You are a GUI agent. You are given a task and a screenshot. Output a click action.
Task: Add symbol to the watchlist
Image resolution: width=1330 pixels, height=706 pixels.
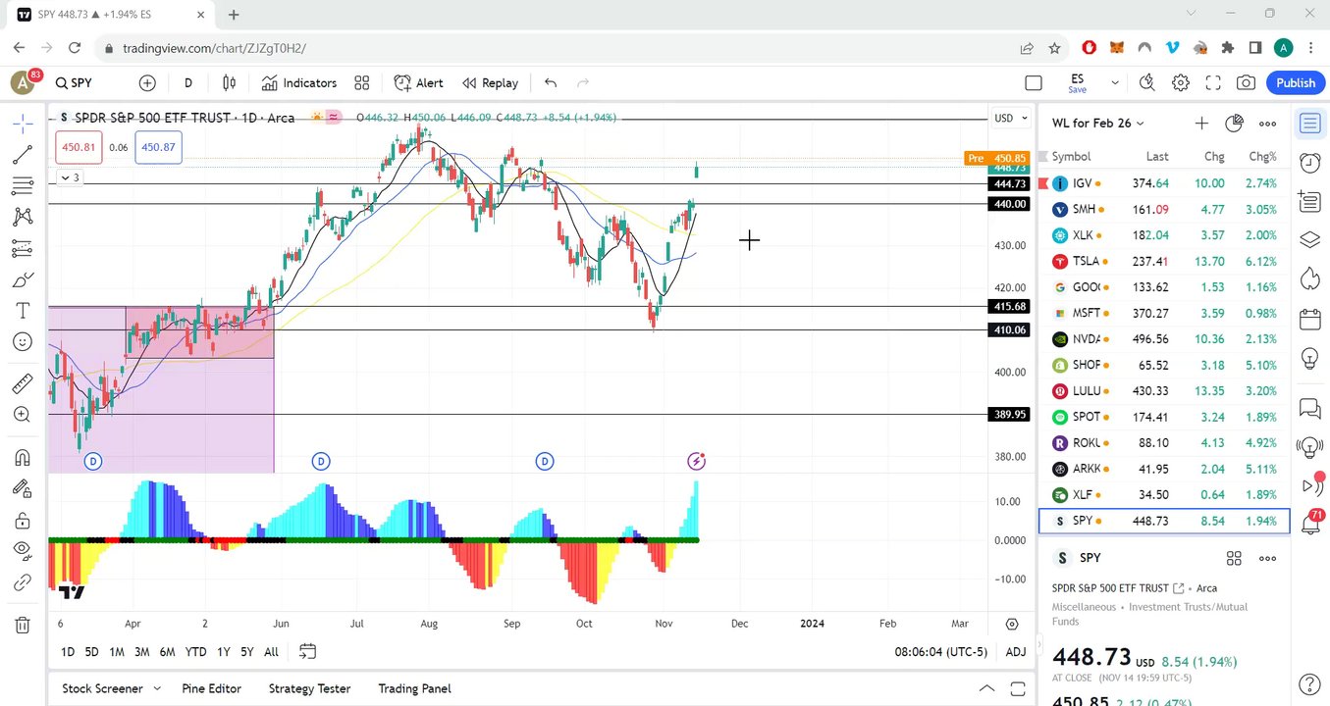(1201, 124)
